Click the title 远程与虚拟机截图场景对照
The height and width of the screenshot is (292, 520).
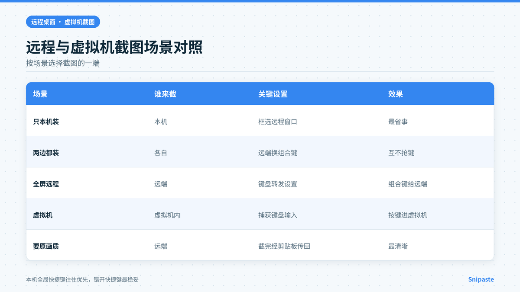point(114,47)
